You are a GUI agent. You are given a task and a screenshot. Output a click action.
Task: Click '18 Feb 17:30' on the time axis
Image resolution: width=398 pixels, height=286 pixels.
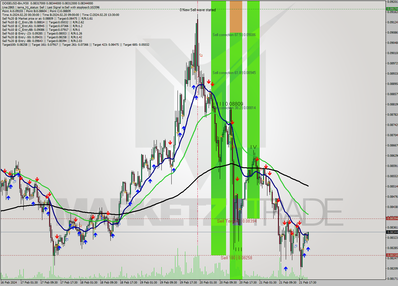(x=128, y=283)
